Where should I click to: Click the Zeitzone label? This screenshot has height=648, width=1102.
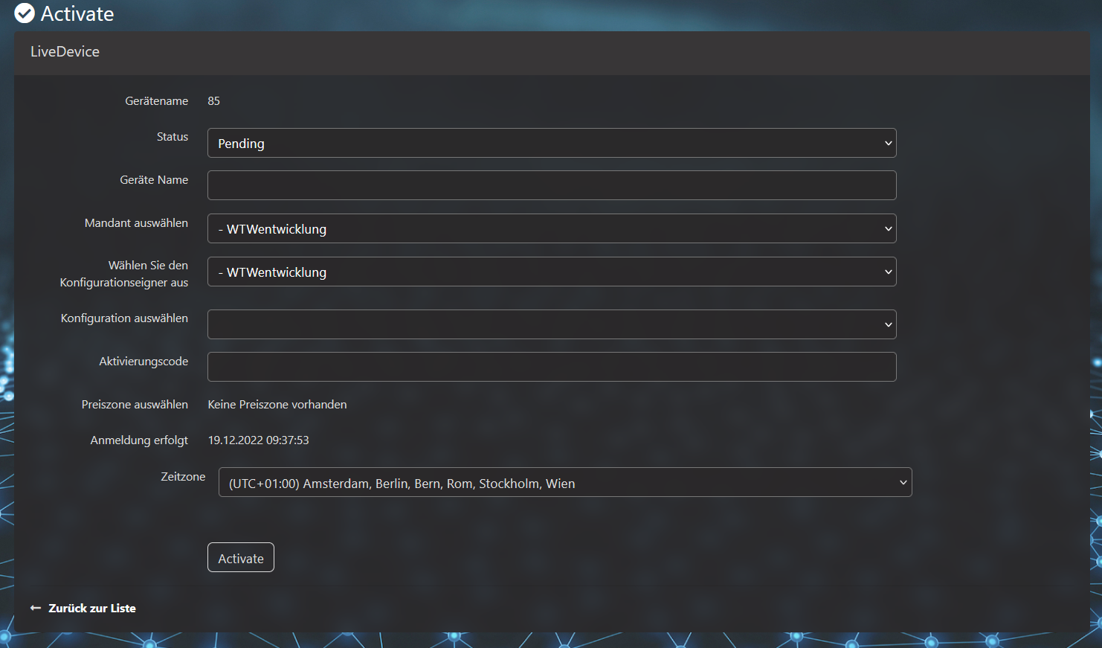183,477
